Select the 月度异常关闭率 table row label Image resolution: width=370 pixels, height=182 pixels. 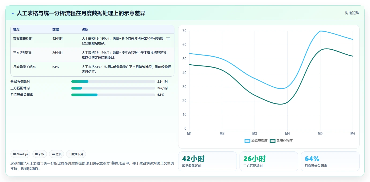24,67
